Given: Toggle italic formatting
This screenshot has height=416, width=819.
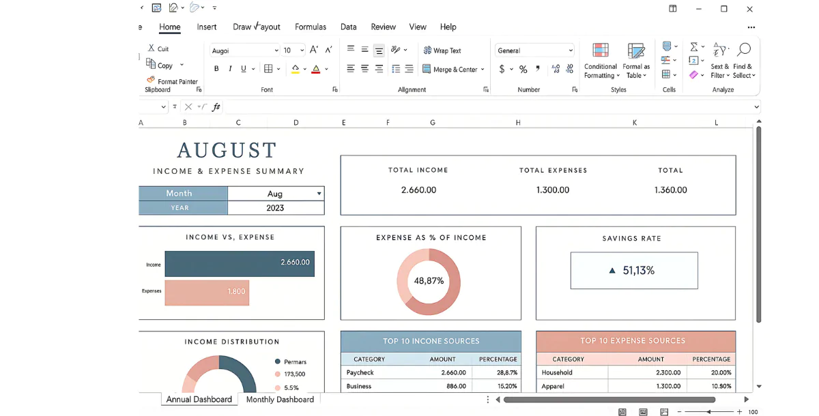Looking at the screenshot, I should click(230, 69).
